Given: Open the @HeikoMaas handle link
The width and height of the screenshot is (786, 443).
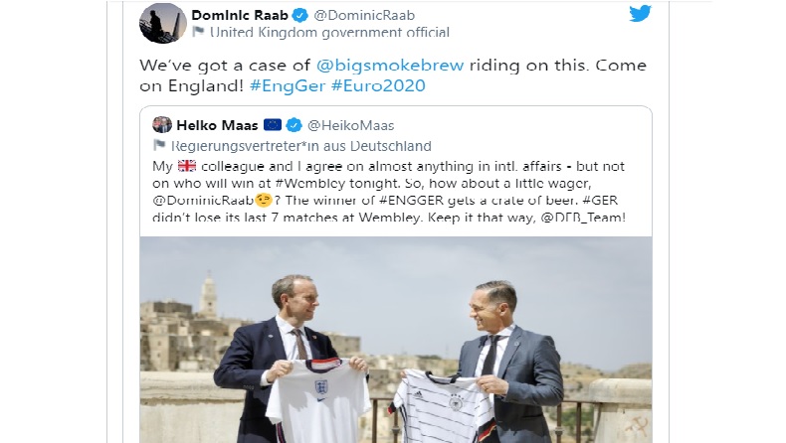Looking at the screenshot, I should 347,126.
